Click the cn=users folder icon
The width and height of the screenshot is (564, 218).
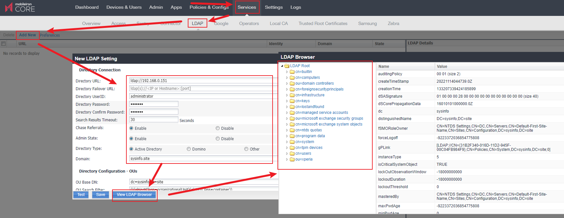(x=292, y=153)
